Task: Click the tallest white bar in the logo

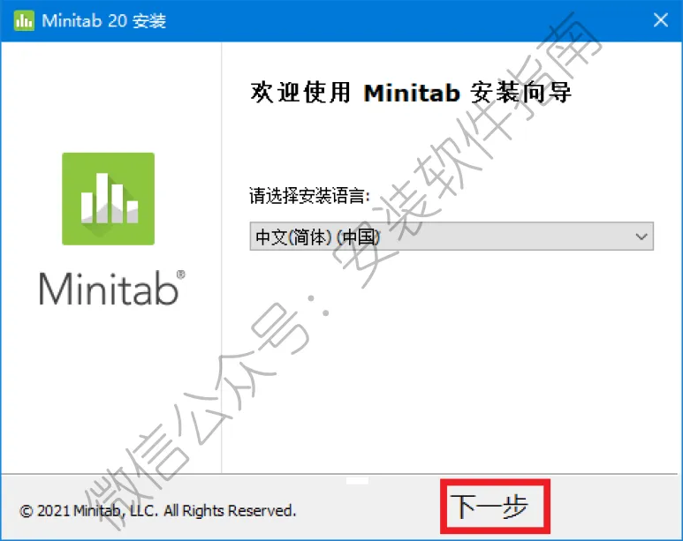Action: [x=102, y=198]
